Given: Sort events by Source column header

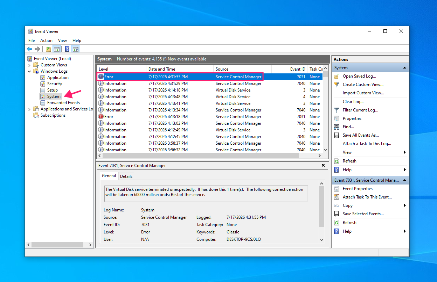Looking at the screenshot, I should [242, 69].
